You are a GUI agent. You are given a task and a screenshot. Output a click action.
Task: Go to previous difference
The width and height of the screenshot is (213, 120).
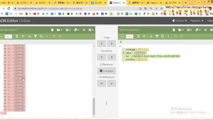[102, 84]
